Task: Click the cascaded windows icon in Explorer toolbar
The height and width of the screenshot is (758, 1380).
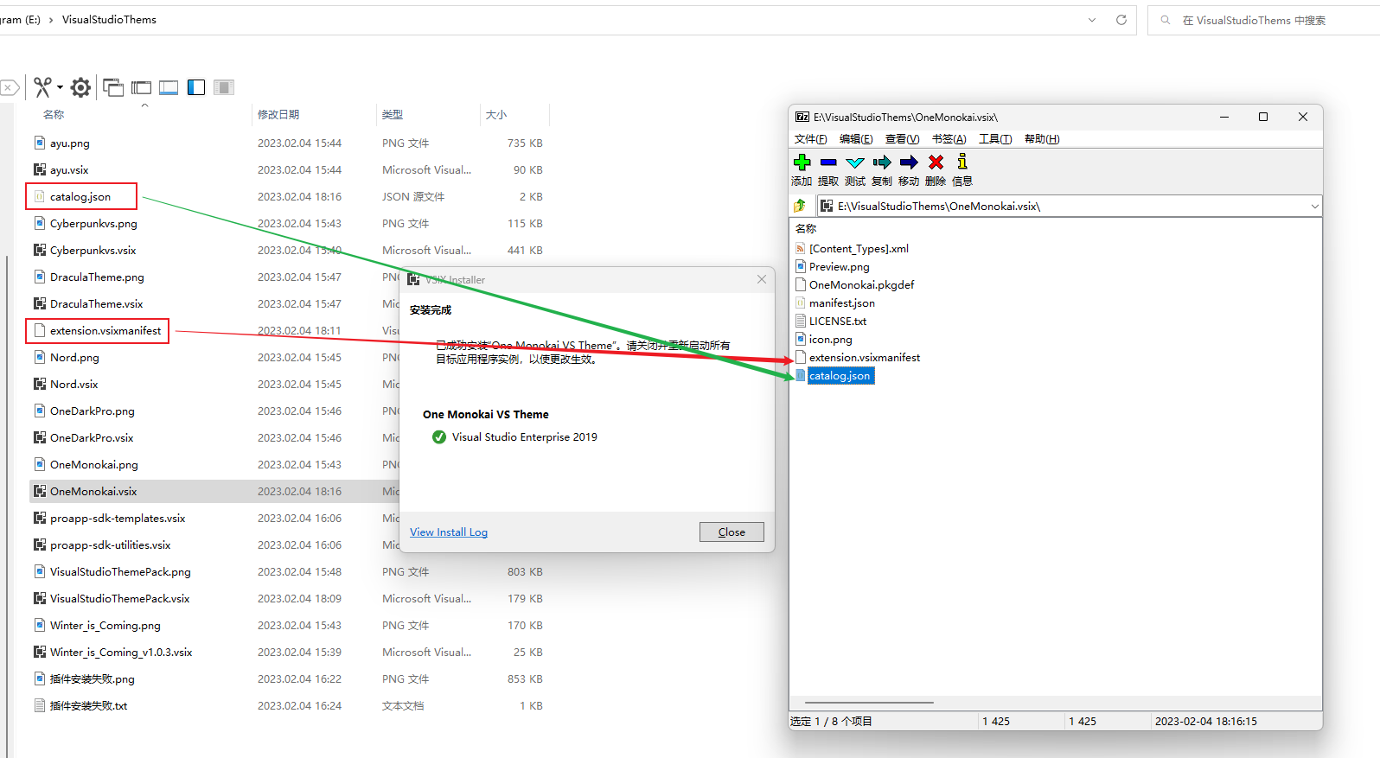Action: 113,87
